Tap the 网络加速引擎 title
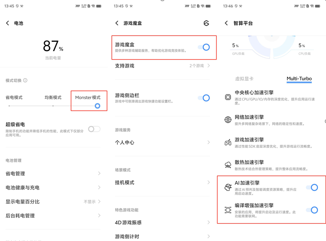The image size is (326, 241). [x=249, y=117]
